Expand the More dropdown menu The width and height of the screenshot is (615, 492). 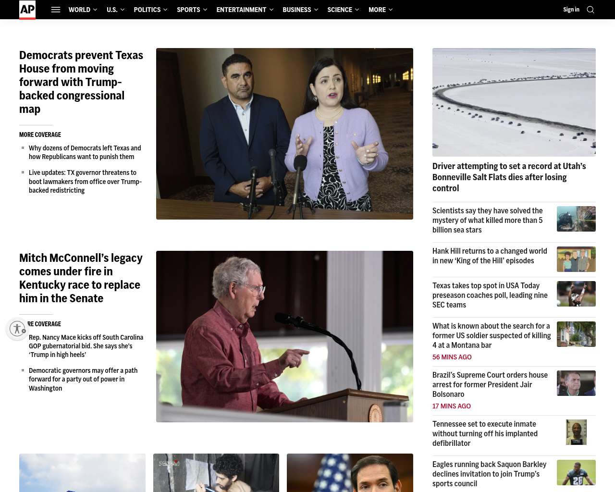coord(381,10)
